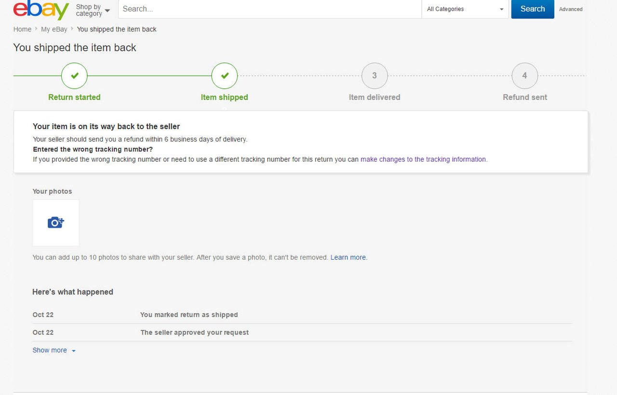Image resolution: width=617 pixels, height=395 pixels.
Task: Click the 'The seller approved your request' entry
Action: pyautogui.click(x=194, y=333)
